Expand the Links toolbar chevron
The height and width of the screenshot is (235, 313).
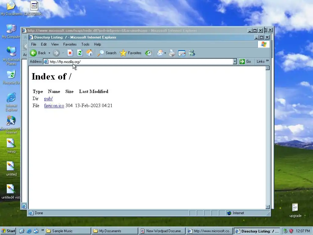(267, 61)
